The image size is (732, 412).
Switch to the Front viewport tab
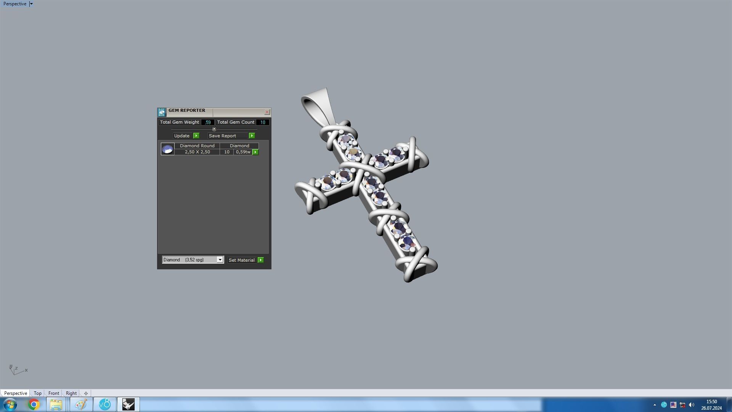(54, 393)
